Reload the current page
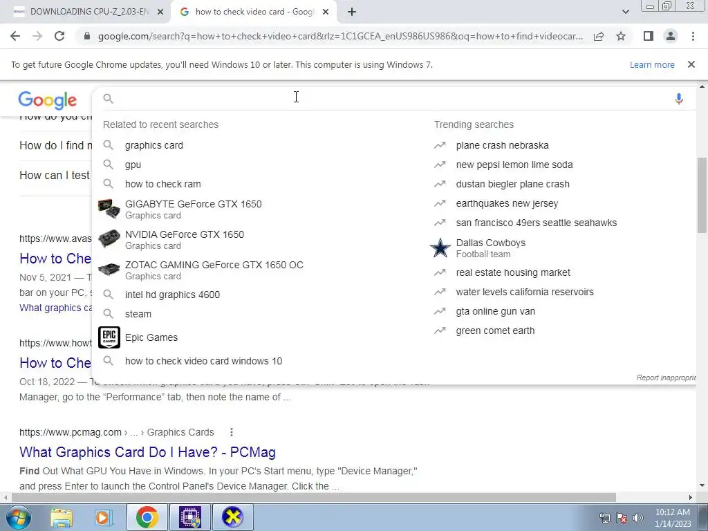 click(x=59, y=36)
